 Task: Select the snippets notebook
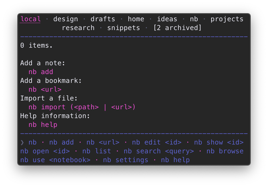click(x=123, y=28)
